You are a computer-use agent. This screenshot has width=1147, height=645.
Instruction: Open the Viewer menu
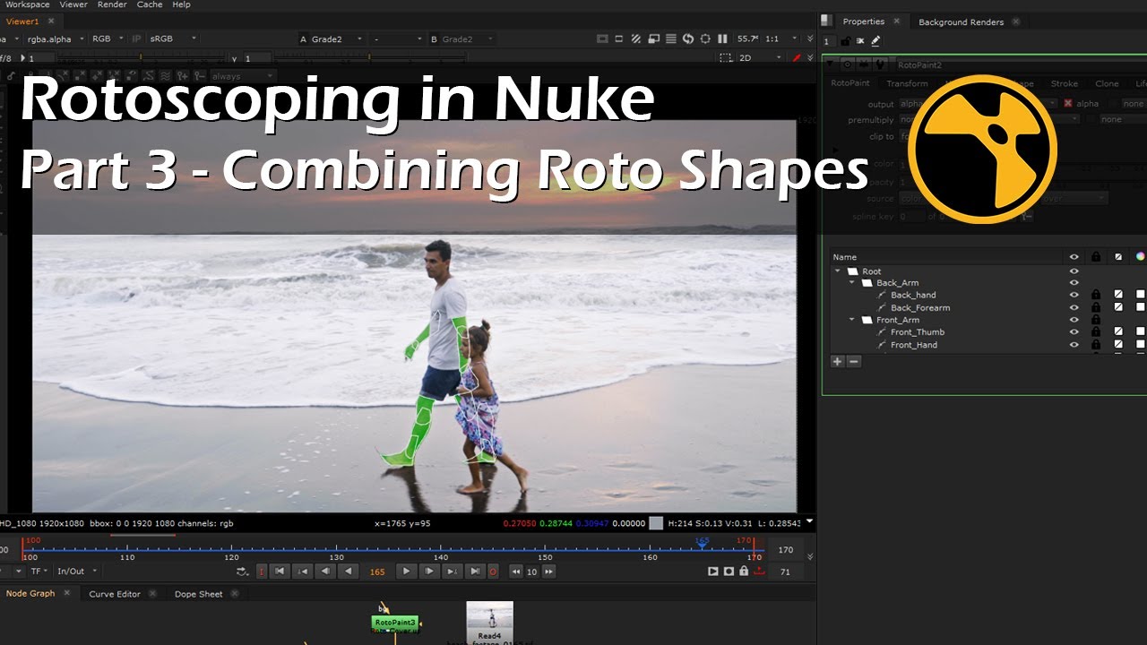click(x=73, y=4)
